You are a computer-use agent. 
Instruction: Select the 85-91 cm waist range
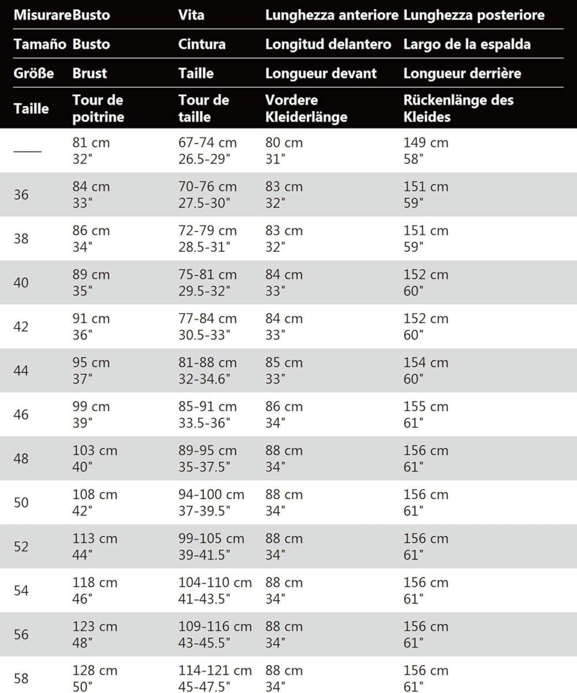[x=207, y=407]
